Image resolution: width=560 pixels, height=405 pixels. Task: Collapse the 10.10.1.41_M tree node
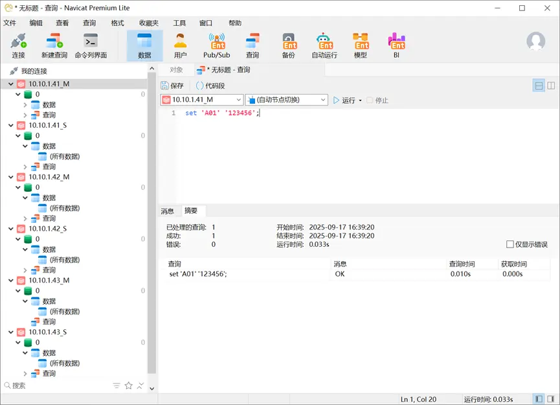(x=10, y=84)
